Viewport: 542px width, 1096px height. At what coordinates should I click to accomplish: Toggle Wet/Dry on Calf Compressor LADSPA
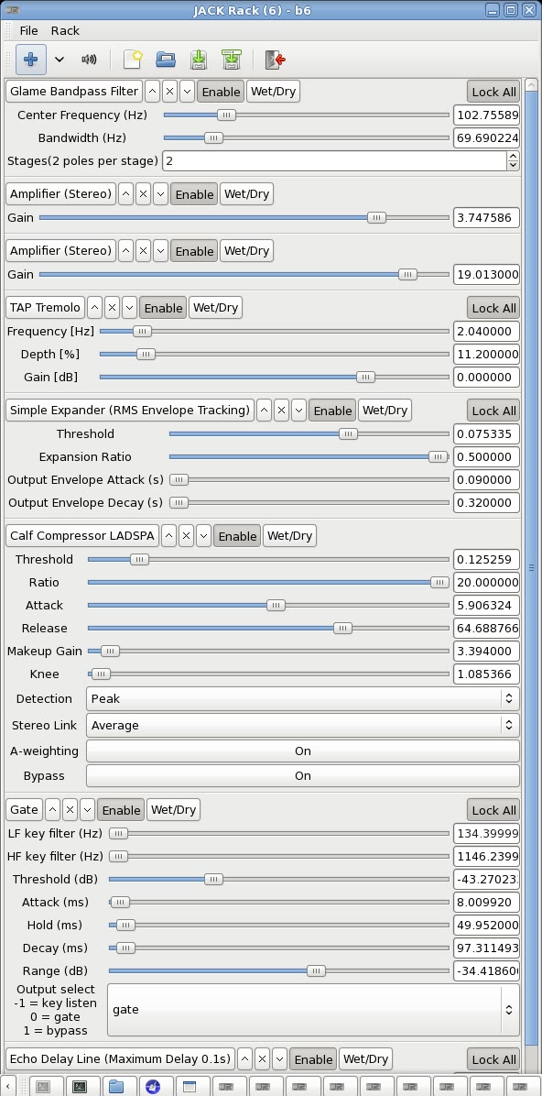(x=289, y=535)
